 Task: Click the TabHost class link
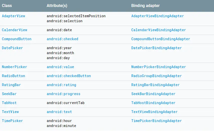(x=9, y=103)
